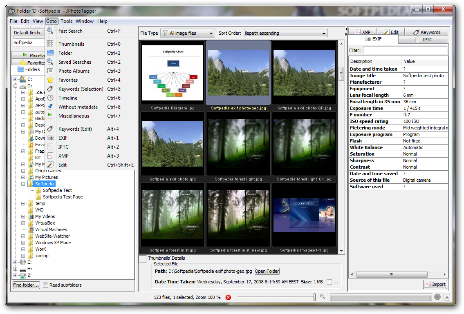Click the Timeline clock icon
Image resolution: width=464 pixels, height=314 pixels.
click(x=50, y=98)
